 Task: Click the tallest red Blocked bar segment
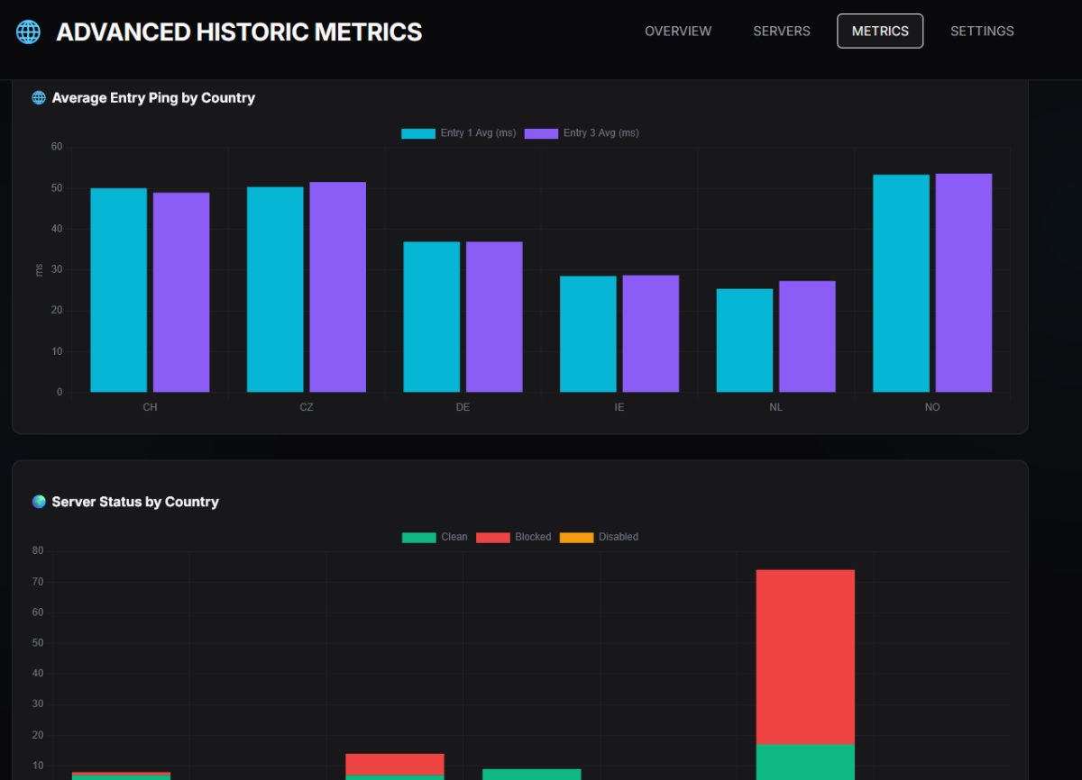click(x=805, y=657)
